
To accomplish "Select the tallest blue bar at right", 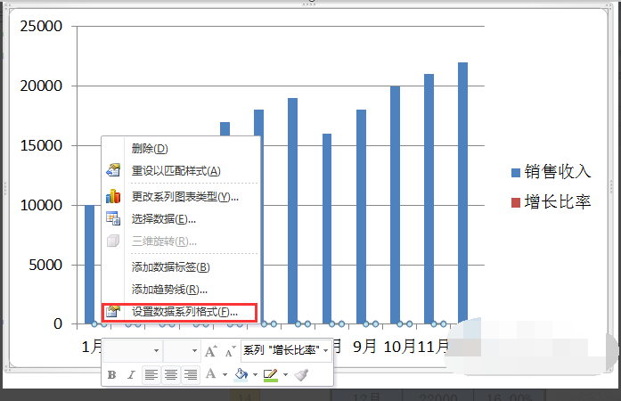I will tap(463, 193).
